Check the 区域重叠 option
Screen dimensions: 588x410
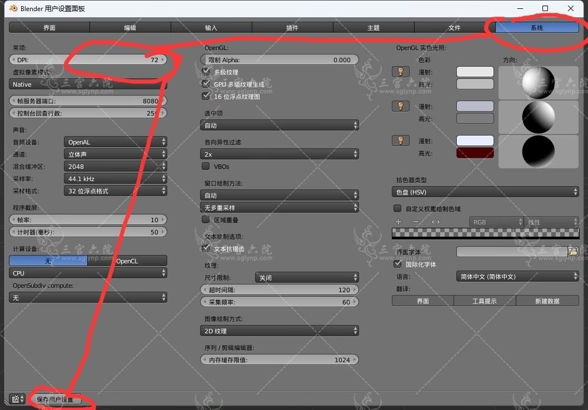(206, 219)
